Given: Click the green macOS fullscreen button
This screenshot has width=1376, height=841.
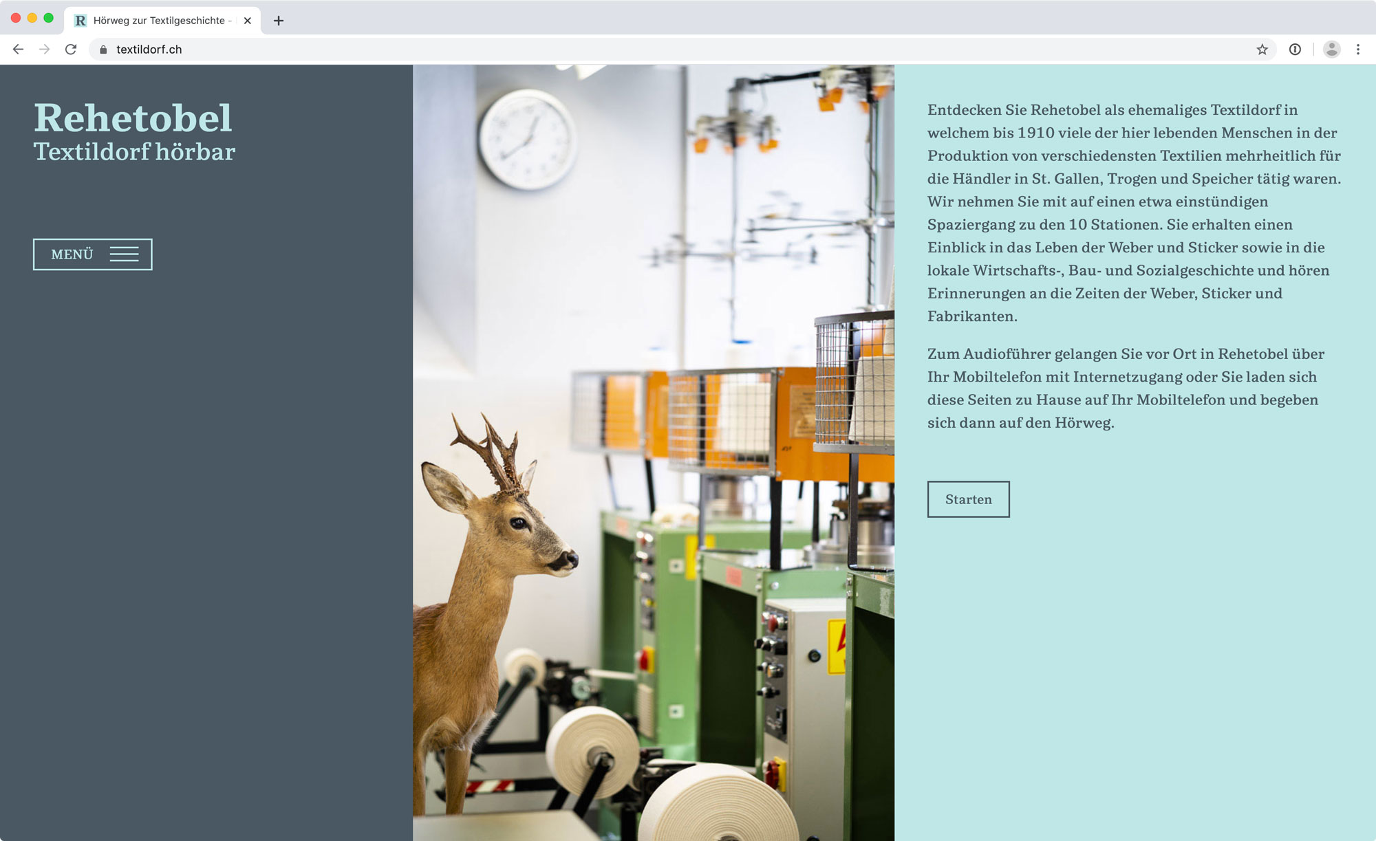Looking at the screenshot, I should [x=48, y=18].
